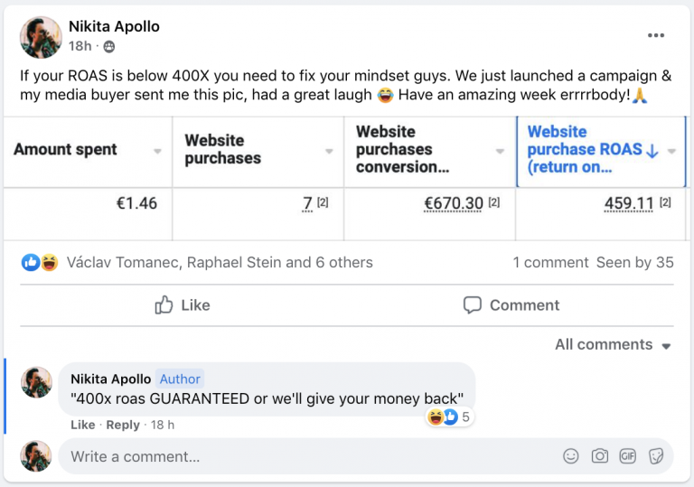This screenshot has width=694, height=487.
Task: Like Nikita Apollo's comment
Action: pyautogui.click(x=82, y=425)
